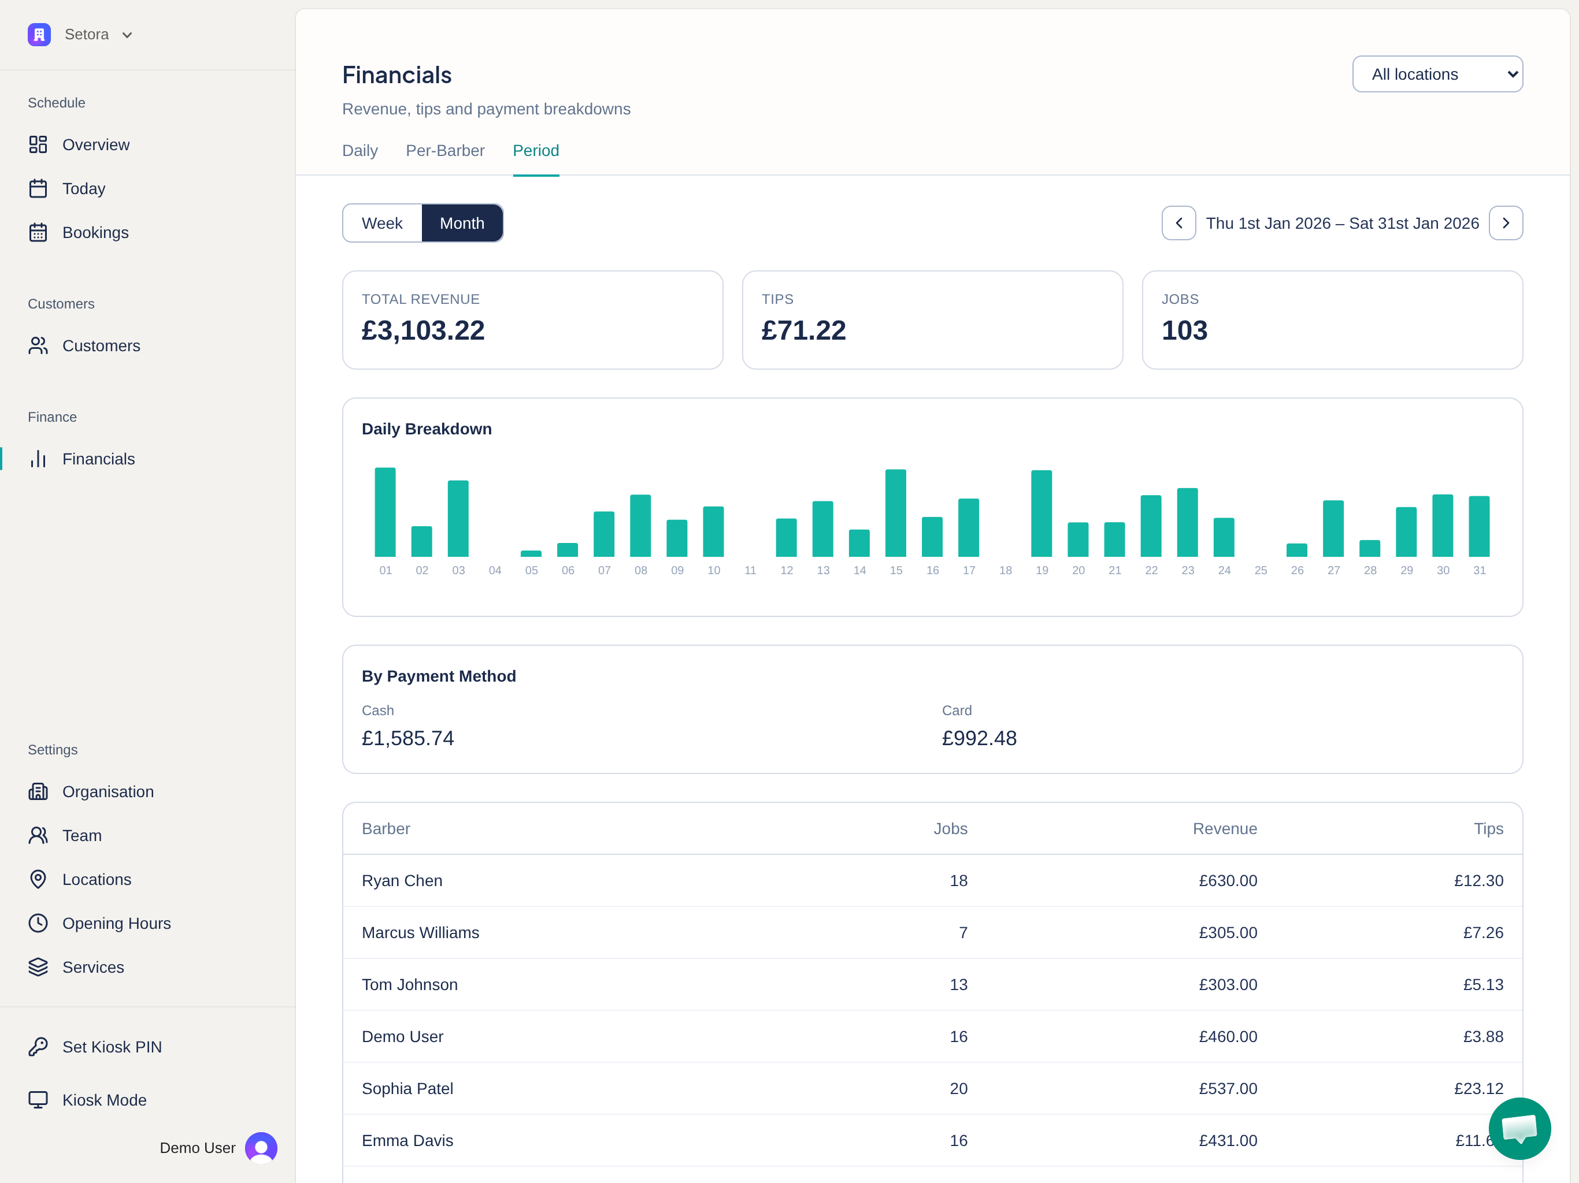This screenshot has width=1579, height=1183.
Task: Click the Services layers icon
Action: 38,968
